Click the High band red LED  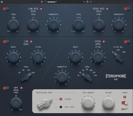coord(104,42)
